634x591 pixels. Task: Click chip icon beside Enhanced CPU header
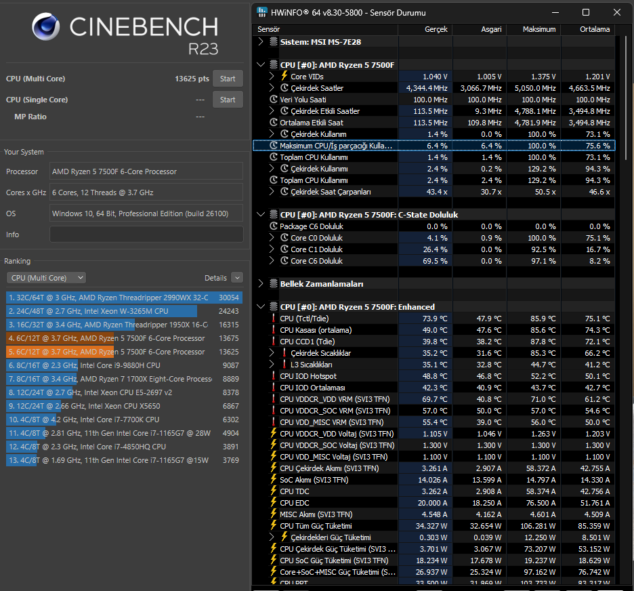[274, 306]
